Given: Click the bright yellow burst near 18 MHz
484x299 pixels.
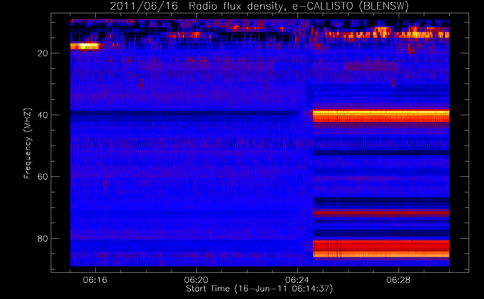Looking at the screenshot, I should 84,46.
